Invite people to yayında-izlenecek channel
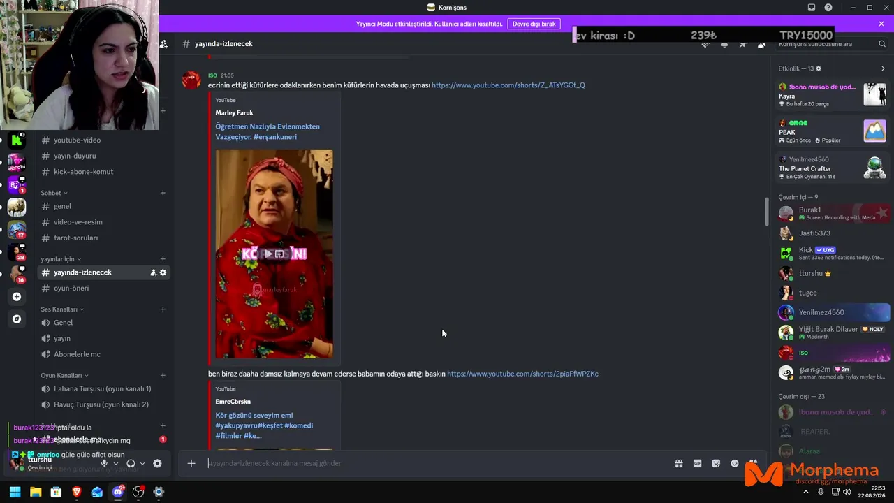The height and width of the screenshot is (503, 894). point(153,272)
